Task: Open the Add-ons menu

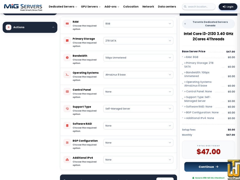Action: (x=112, y=7)
